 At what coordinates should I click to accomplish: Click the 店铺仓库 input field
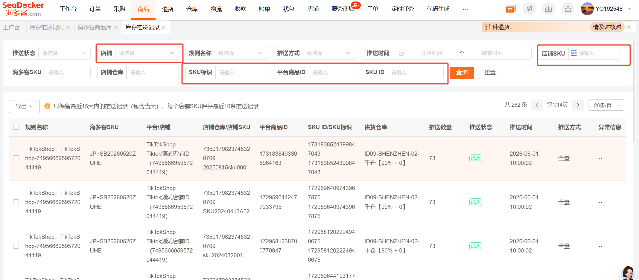pos(153,73)
